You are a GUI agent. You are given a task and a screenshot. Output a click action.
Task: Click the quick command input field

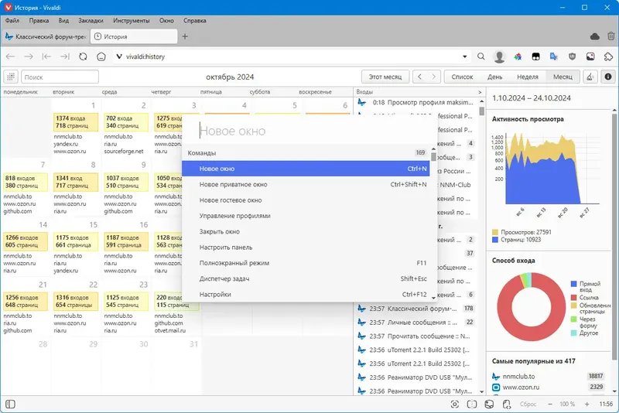[309, 131]
